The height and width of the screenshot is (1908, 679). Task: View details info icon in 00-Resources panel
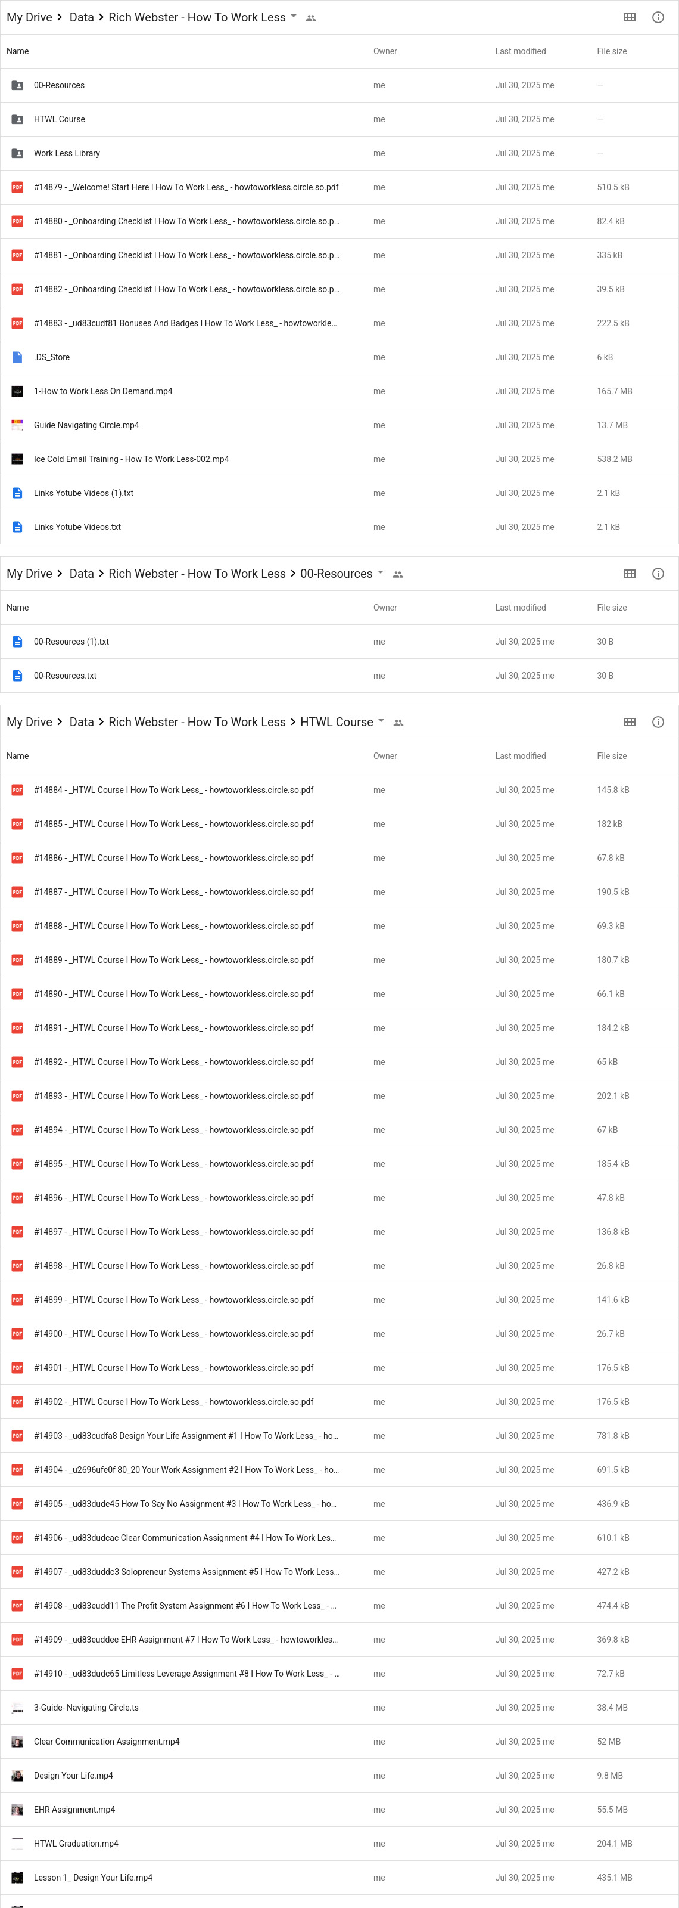coord(658,573)
